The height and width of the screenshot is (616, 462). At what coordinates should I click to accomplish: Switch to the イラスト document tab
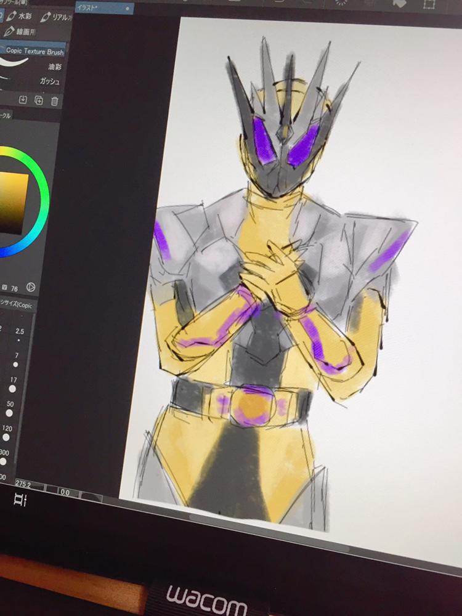click(x=104, y=8)
